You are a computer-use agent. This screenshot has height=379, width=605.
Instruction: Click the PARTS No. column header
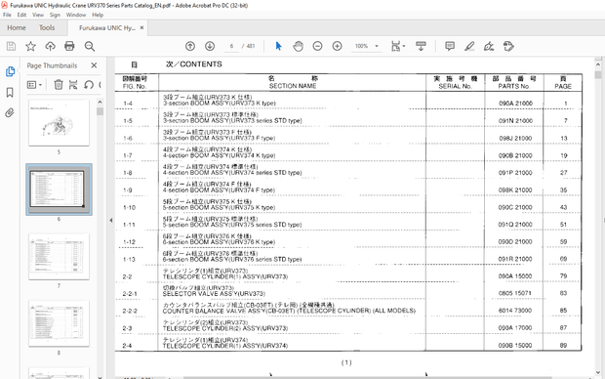tap(513, 86)
